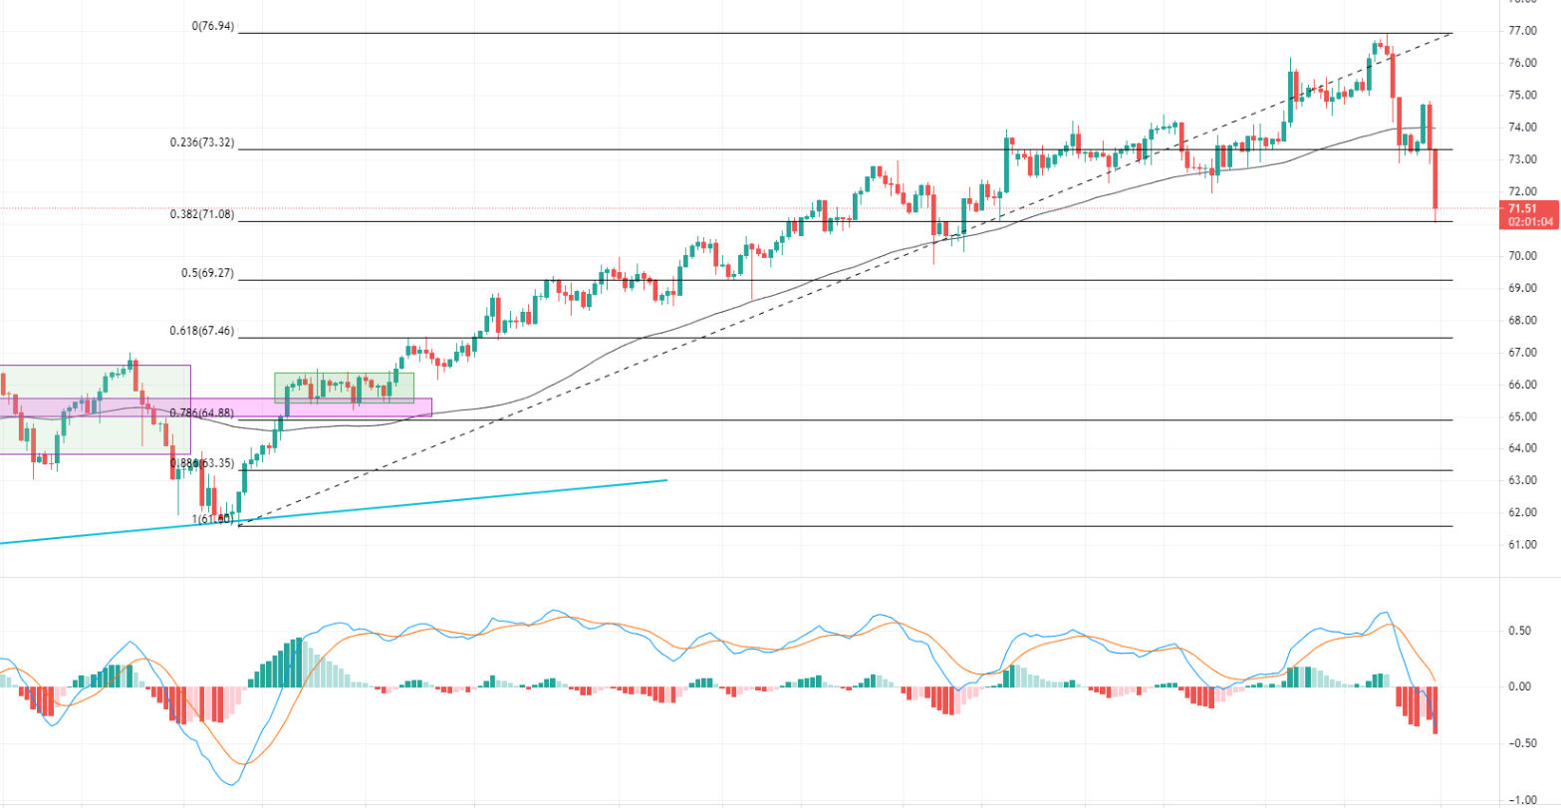Click the 61.00 price axis label

coord(1521,545)
